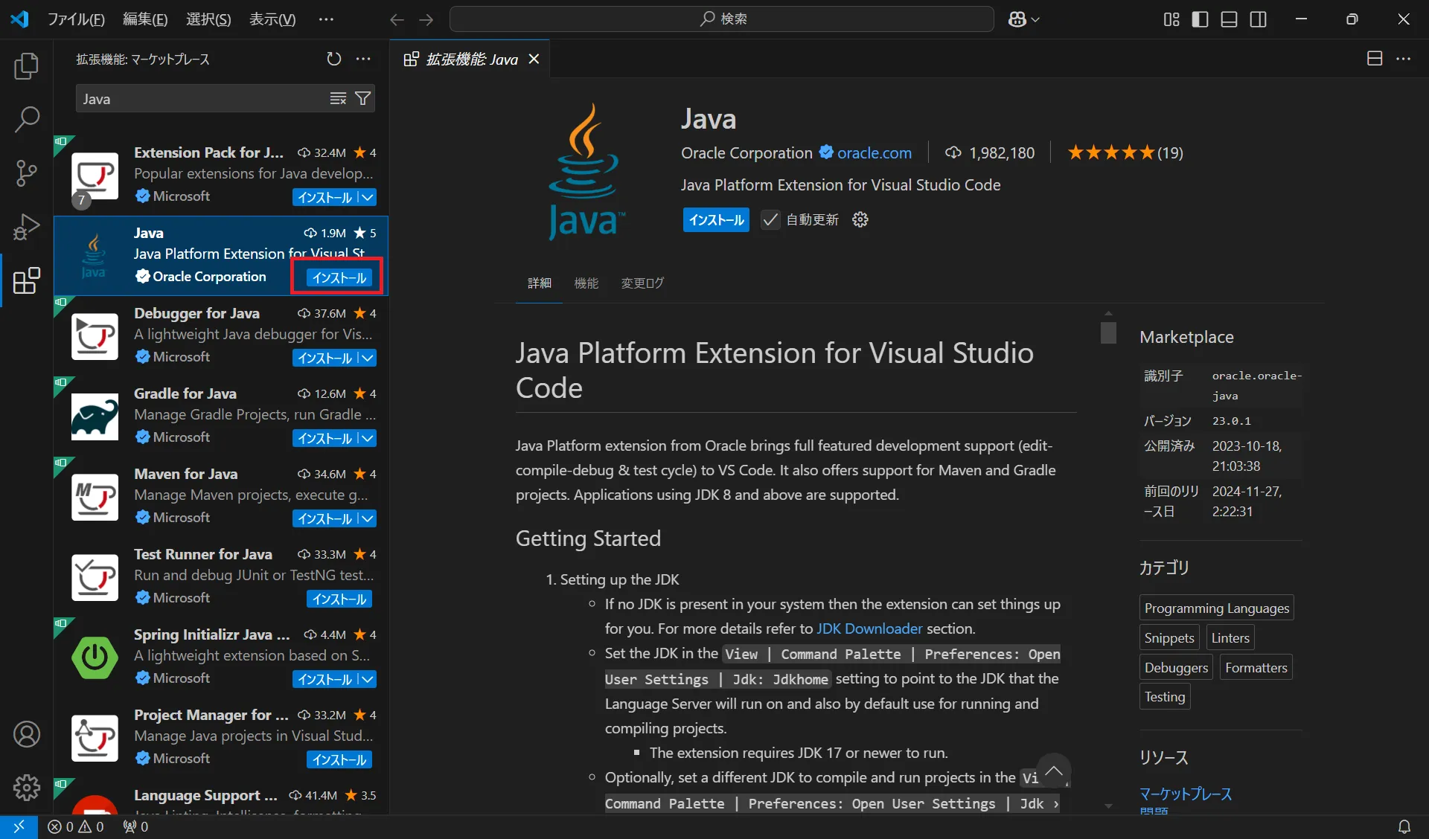
Task: Open the Marketplace resource link
Action: (x=1185, y=794)
